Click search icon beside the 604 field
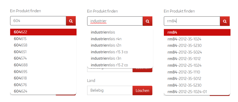This screenshot has height=102, width=238. coord(71,21)
